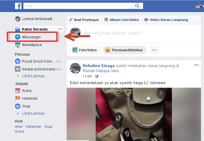Click the Messenger bubble icon

pyautogui.click(x=18, y=37)
